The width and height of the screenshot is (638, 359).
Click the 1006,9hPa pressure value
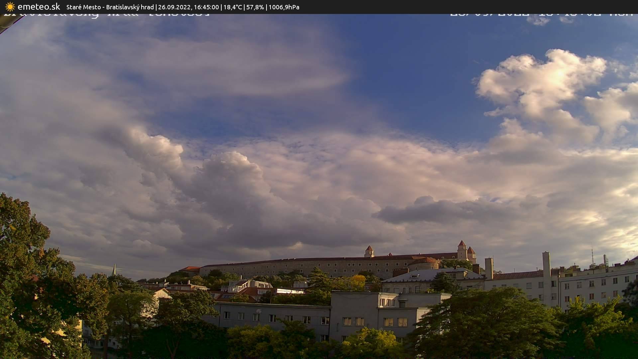(x=284, y=7)
